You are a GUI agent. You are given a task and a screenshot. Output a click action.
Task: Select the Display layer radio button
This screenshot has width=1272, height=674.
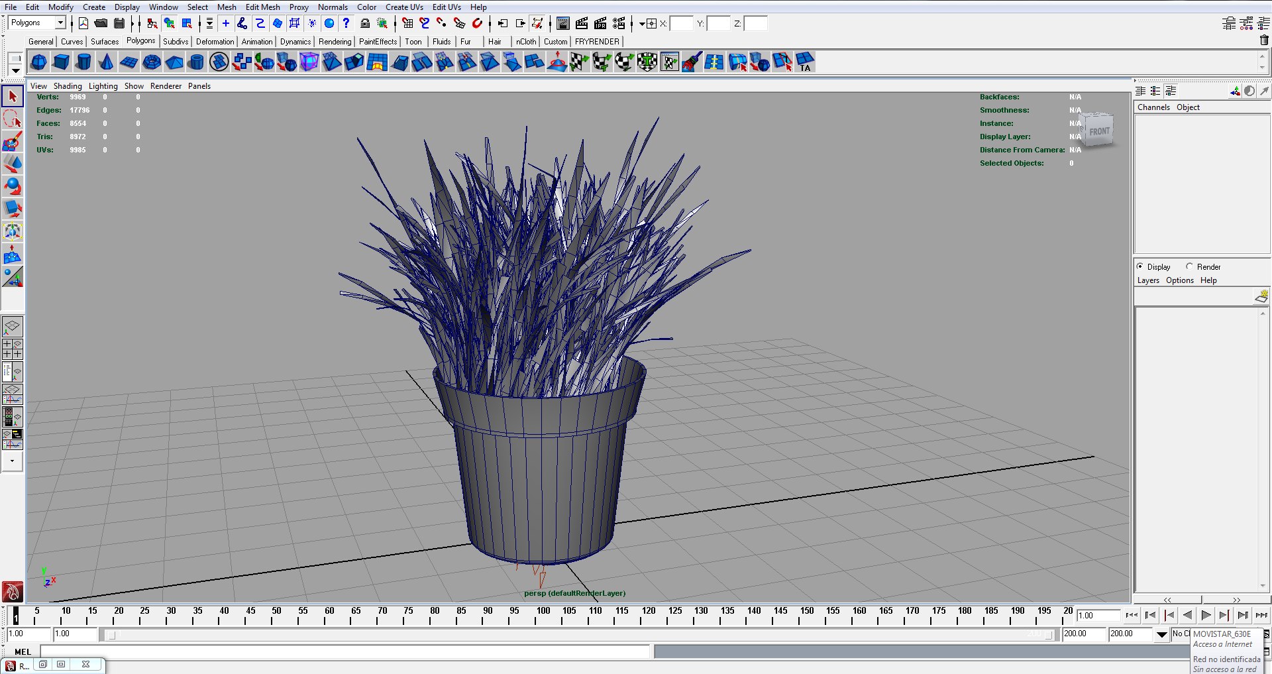(1140, 266)
